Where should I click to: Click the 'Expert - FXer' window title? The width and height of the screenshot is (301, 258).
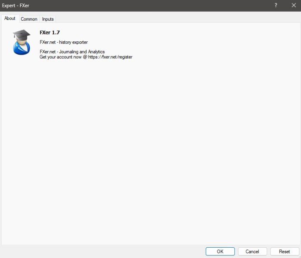pyautogui.click(x=16, y=6)
